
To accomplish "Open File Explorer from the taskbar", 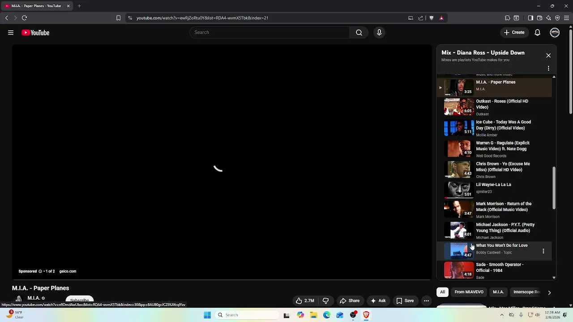I will [313, 315].
